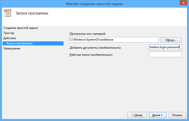This screenshot has height=121, width=189.
Task: Click the Мастер создания простой задачи title bar
Action: click(x=94, y=4)
